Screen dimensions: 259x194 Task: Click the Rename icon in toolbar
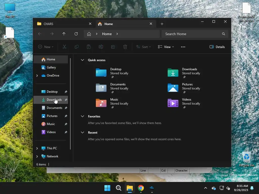click(x=101, y=47)
